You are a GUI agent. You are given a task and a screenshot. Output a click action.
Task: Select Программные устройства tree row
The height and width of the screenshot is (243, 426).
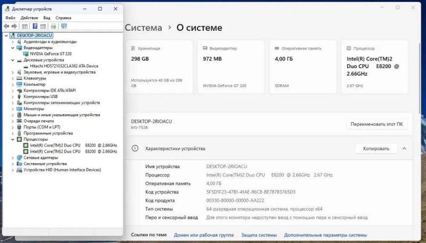coord(48,133)
